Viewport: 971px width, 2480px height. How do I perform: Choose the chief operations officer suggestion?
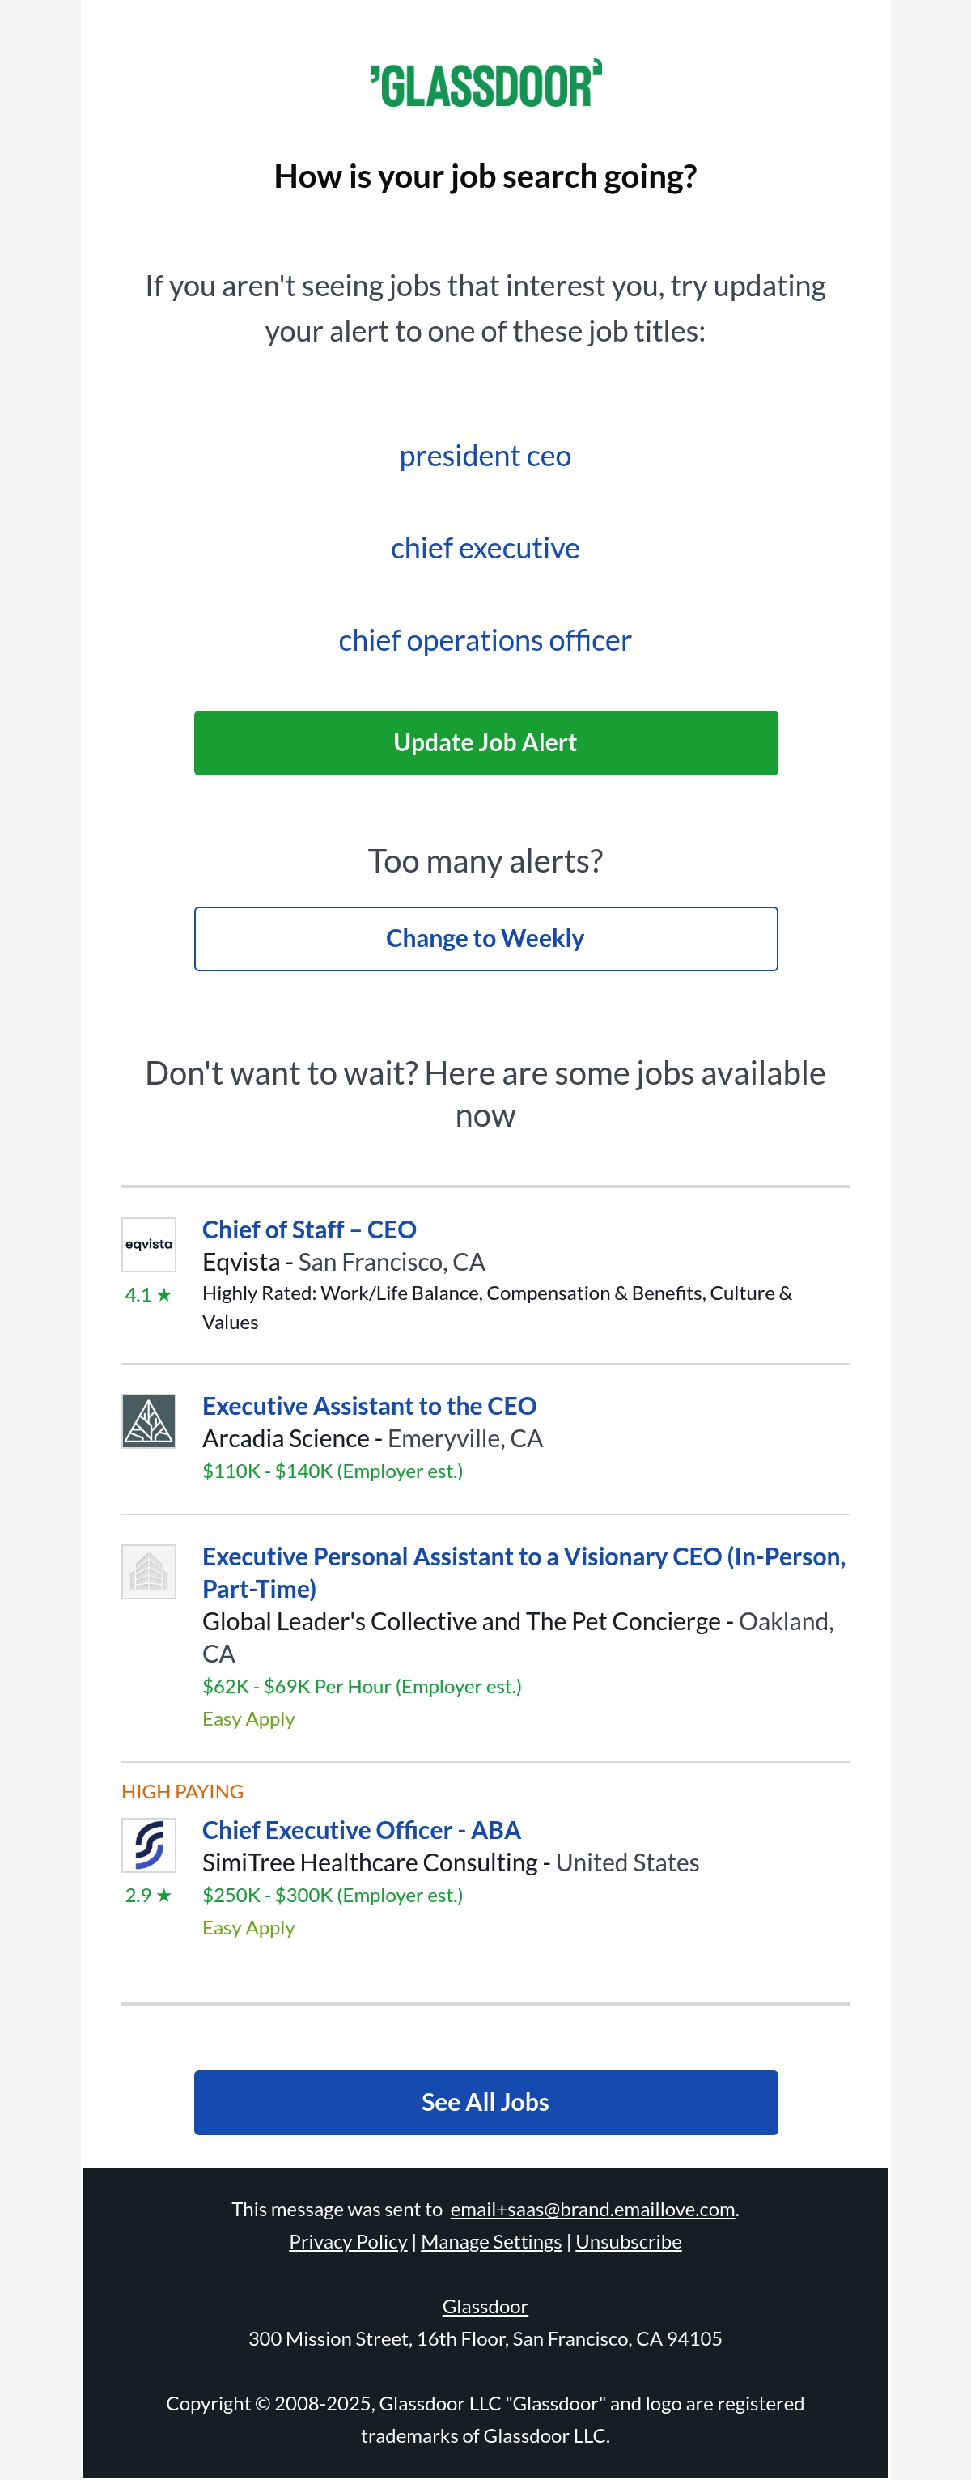(x=485, y=641)
